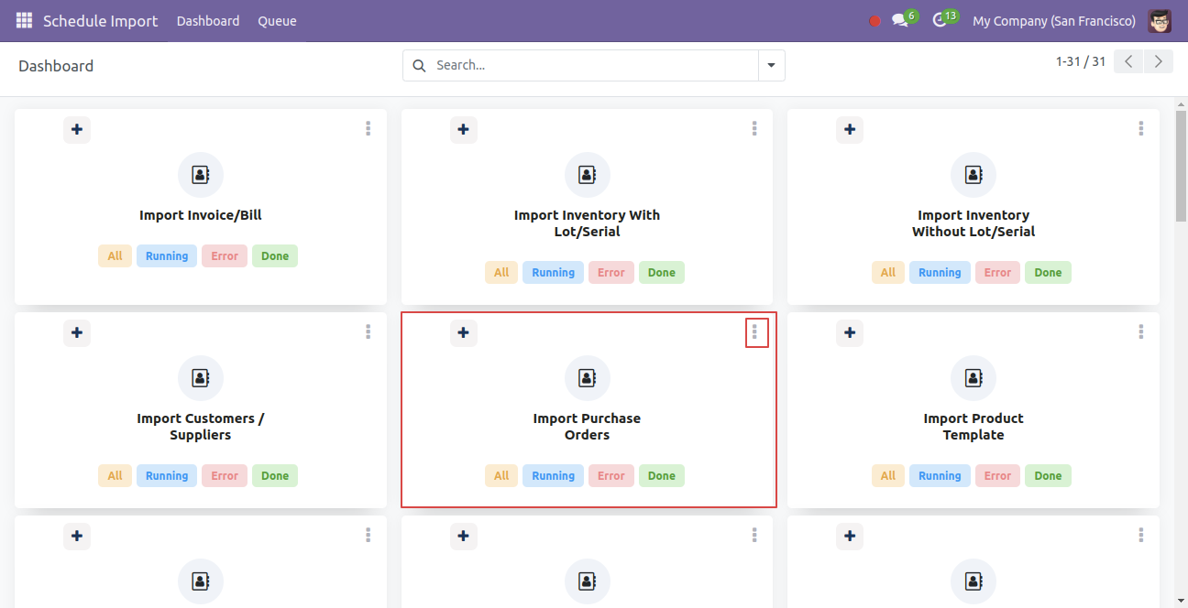
Task: Click the 1-31 / 31 pager counter
Action: pyautogui.click(x=1081, y=61)
